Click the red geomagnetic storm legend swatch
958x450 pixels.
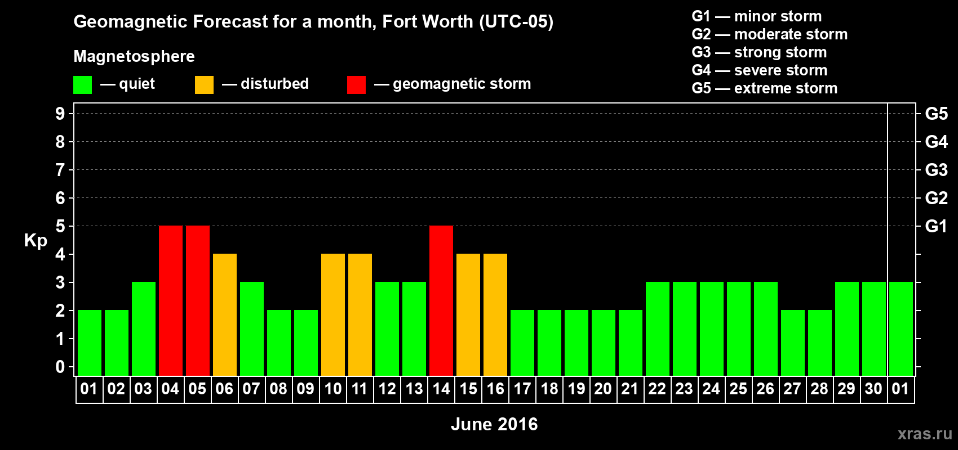(356, 85)
